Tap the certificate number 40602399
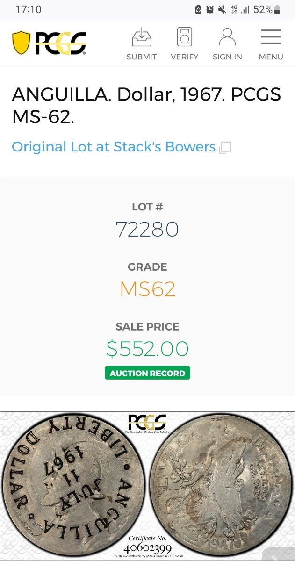This screenshot has width=295, height=561. 147,549
